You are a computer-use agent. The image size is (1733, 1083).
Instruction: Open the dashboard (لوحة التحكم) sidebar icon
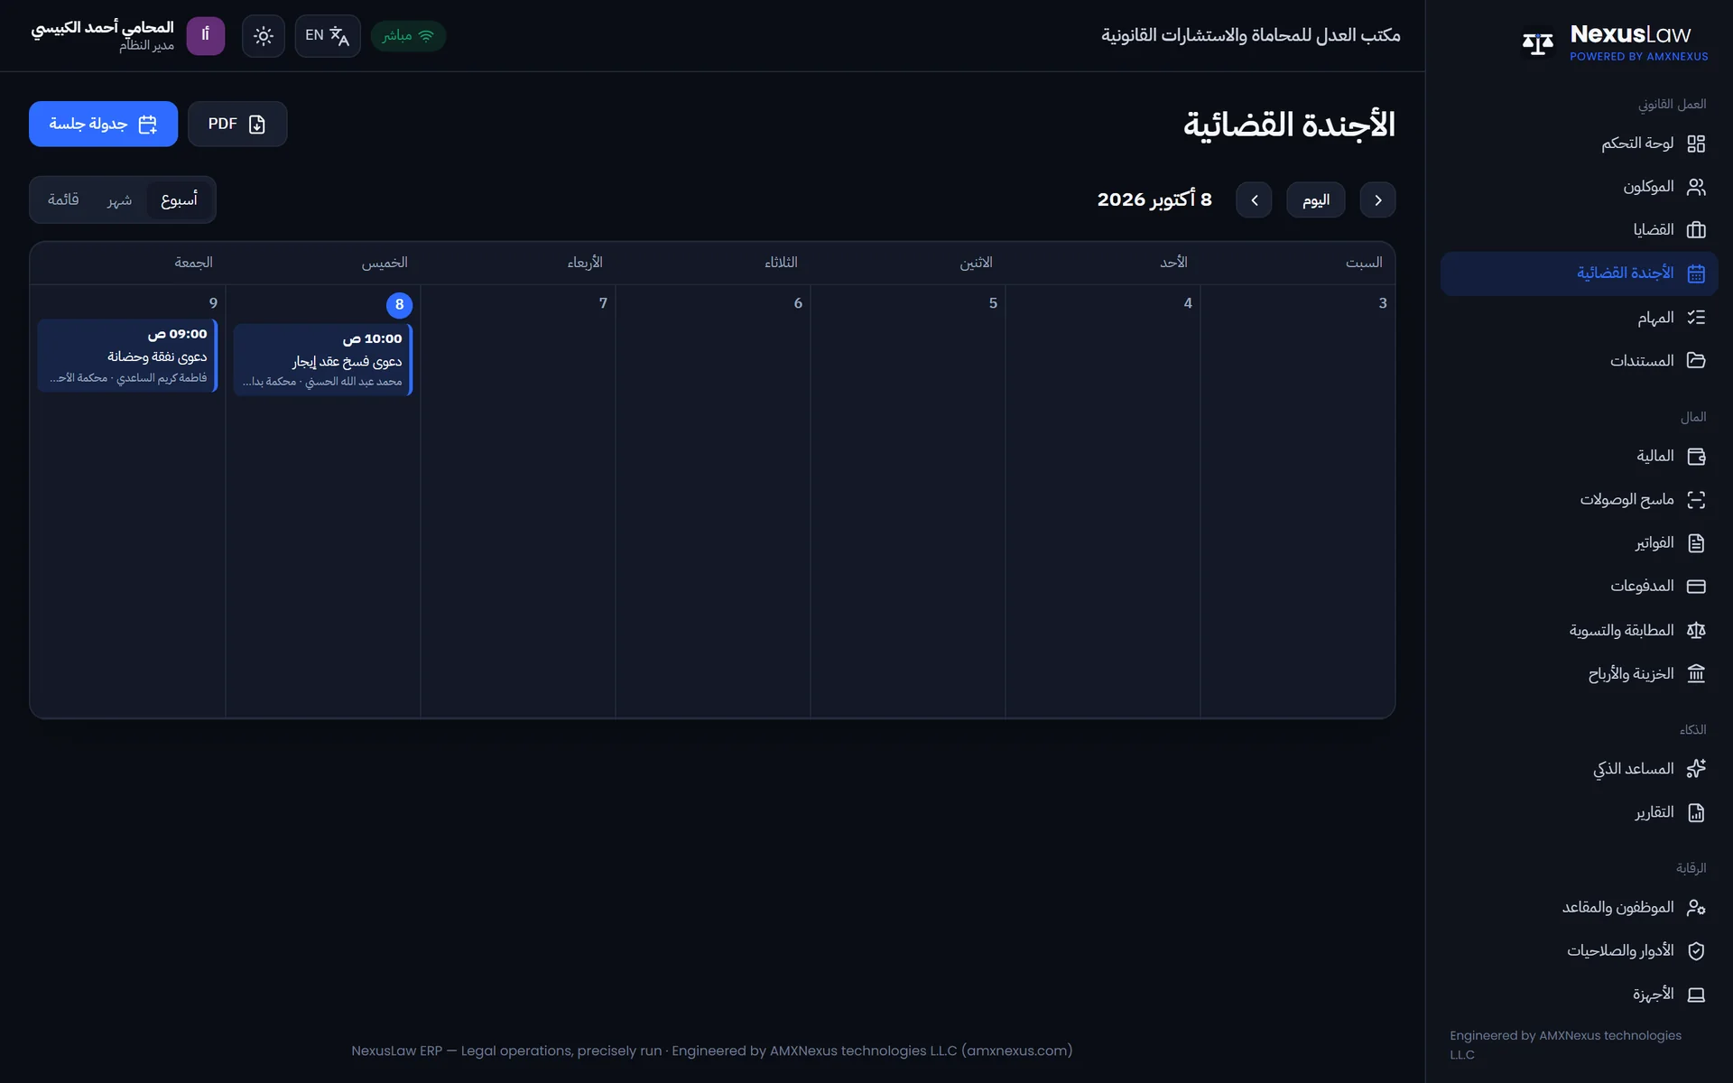1696,143
